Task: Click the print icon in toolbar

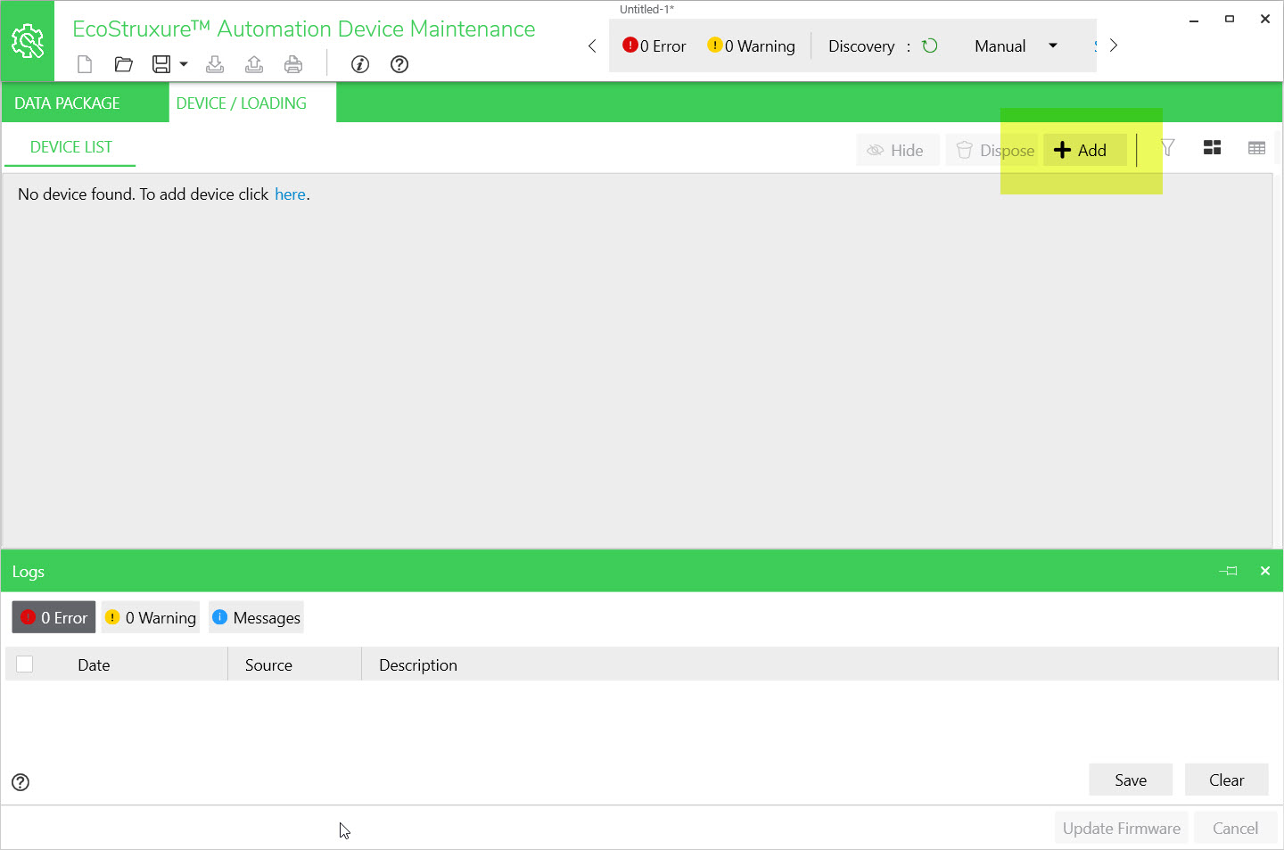Action: [x=293, y=64]
